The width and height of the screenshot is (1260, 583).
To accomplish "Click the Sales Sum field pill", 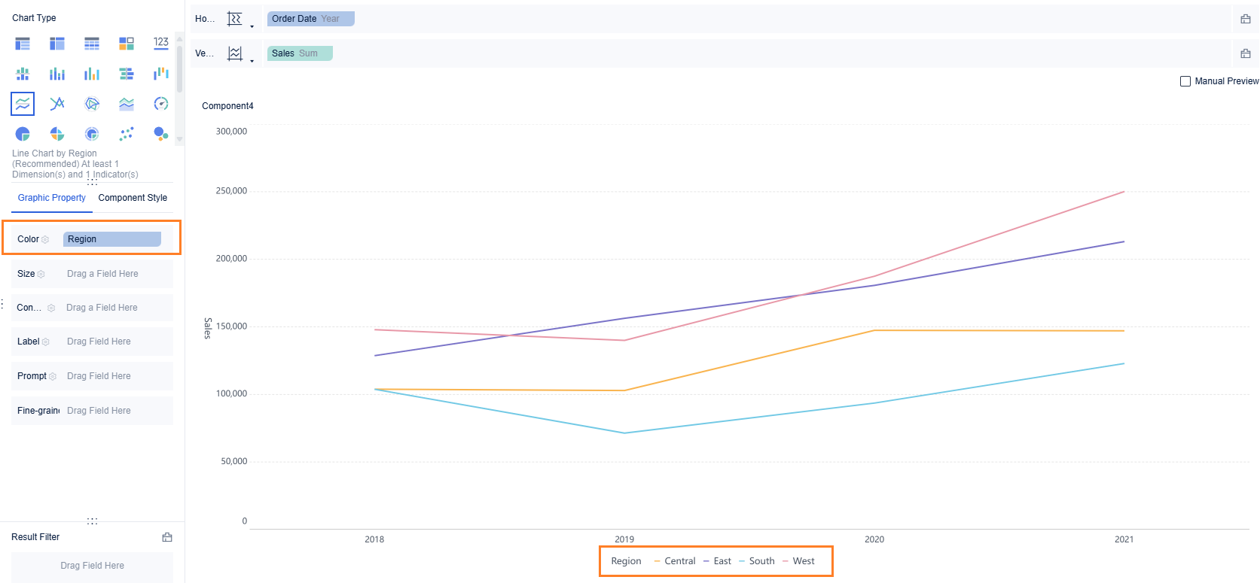I will coord(300,53).
